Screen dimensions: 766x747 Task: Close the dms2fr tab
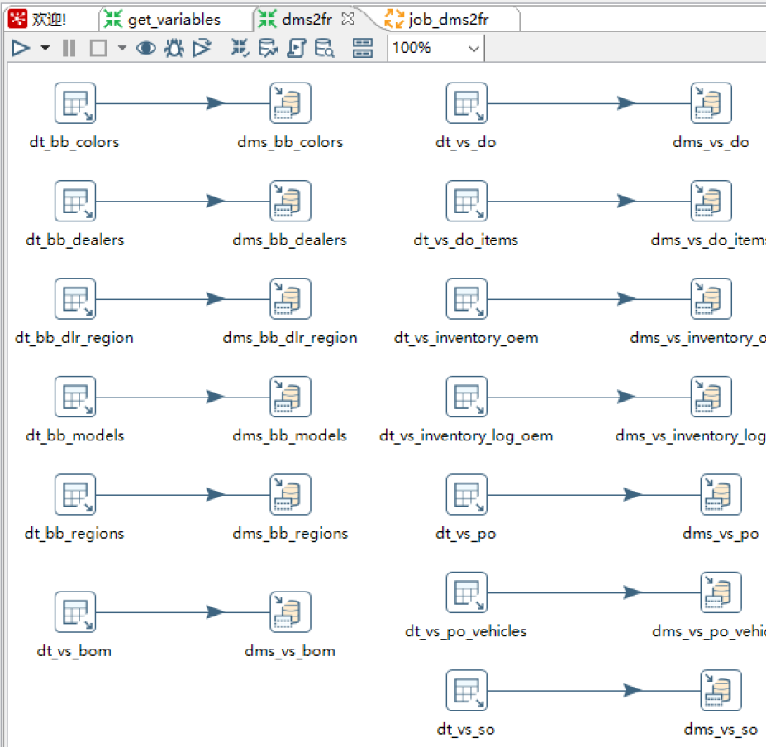(x=348, y=19)
